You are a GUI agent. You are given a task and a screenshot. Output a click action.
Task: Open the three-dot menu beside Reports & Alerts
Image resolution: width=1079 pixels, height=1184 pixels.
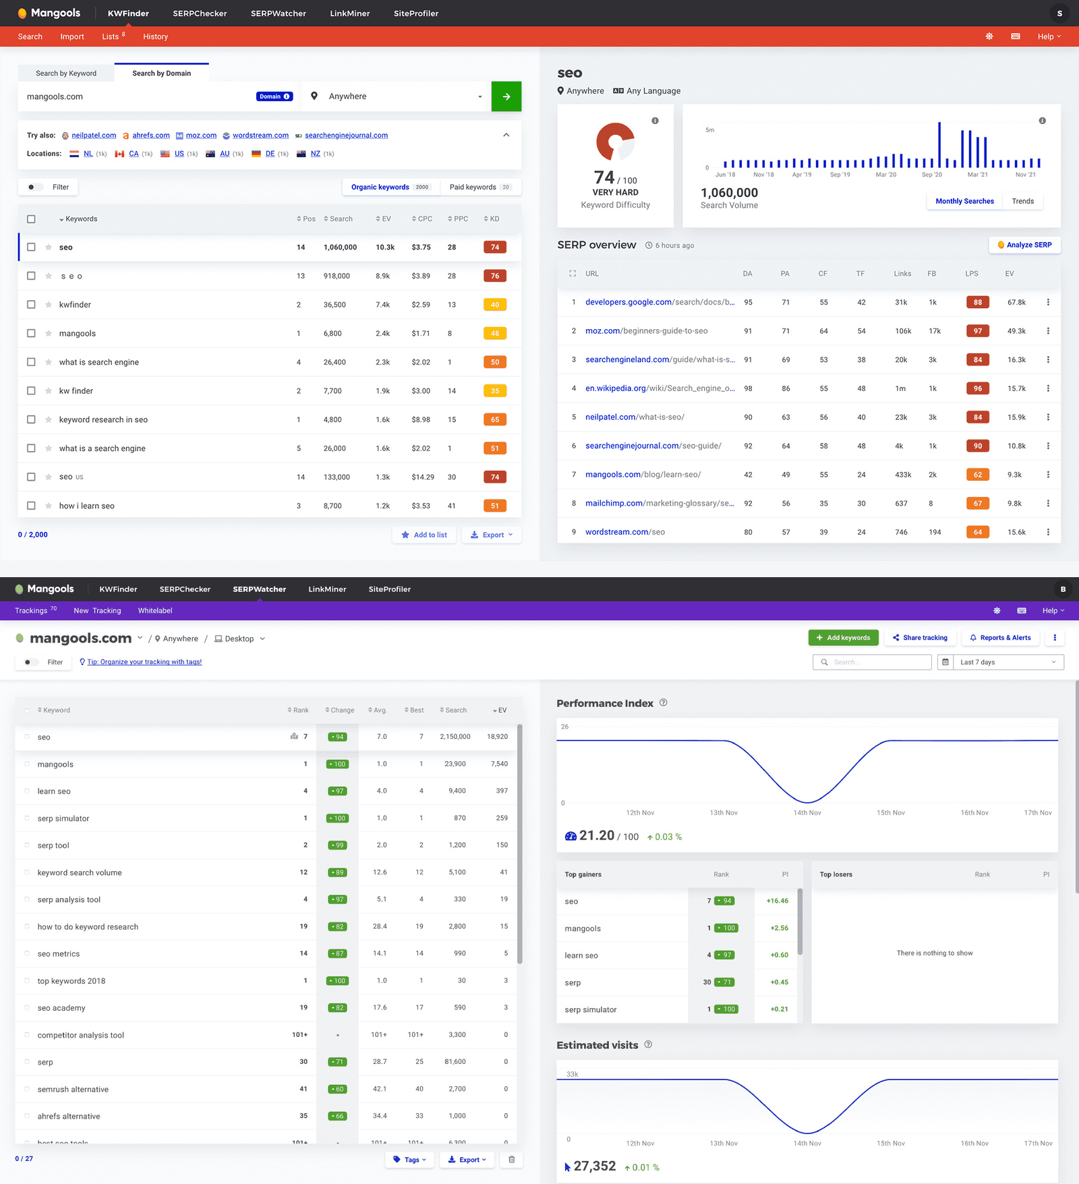1055,638
